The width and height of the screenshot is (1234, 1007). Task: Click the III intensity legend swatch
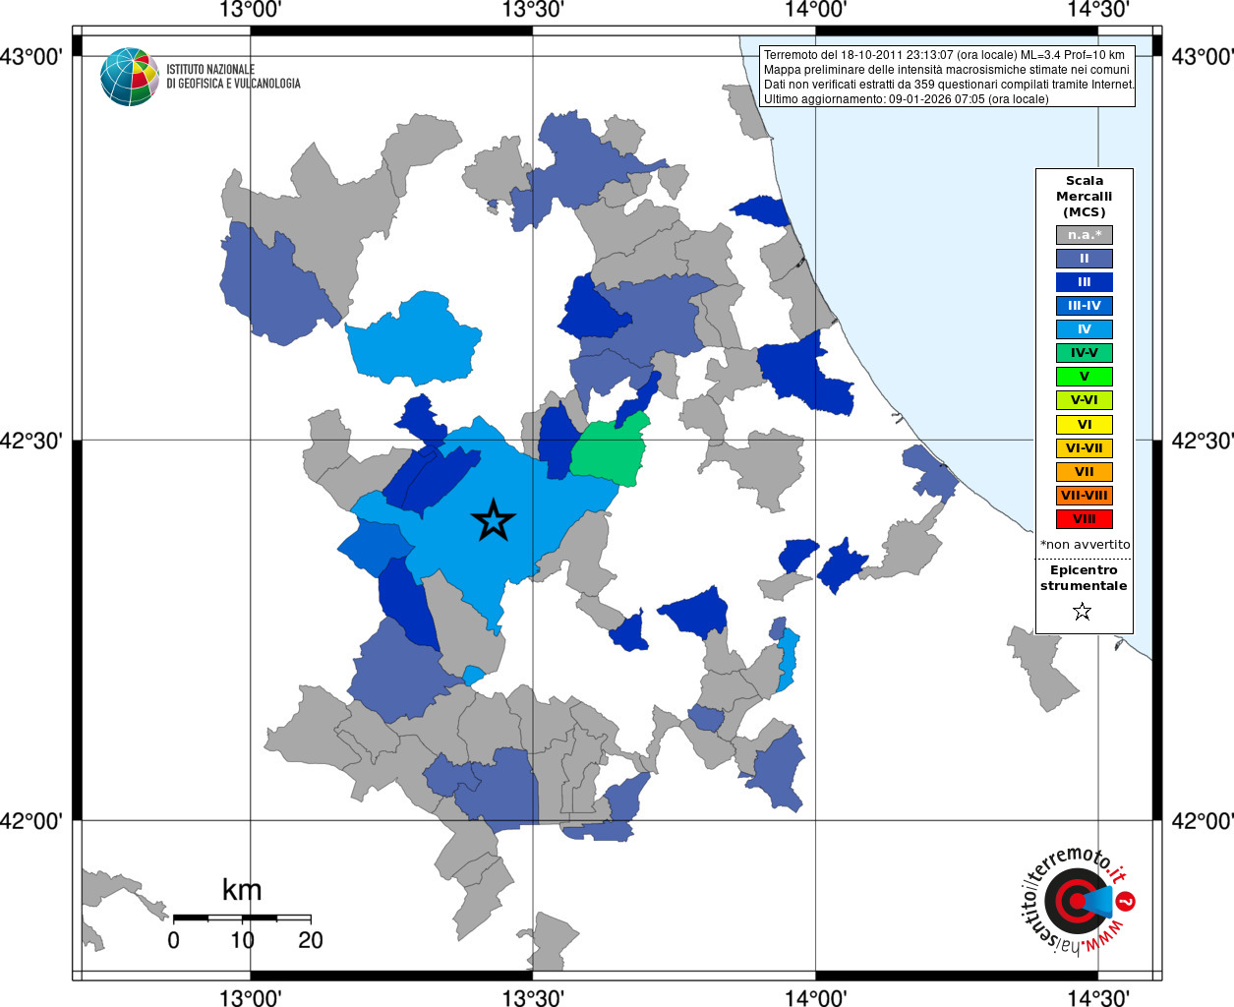(x=1085, y=282)
